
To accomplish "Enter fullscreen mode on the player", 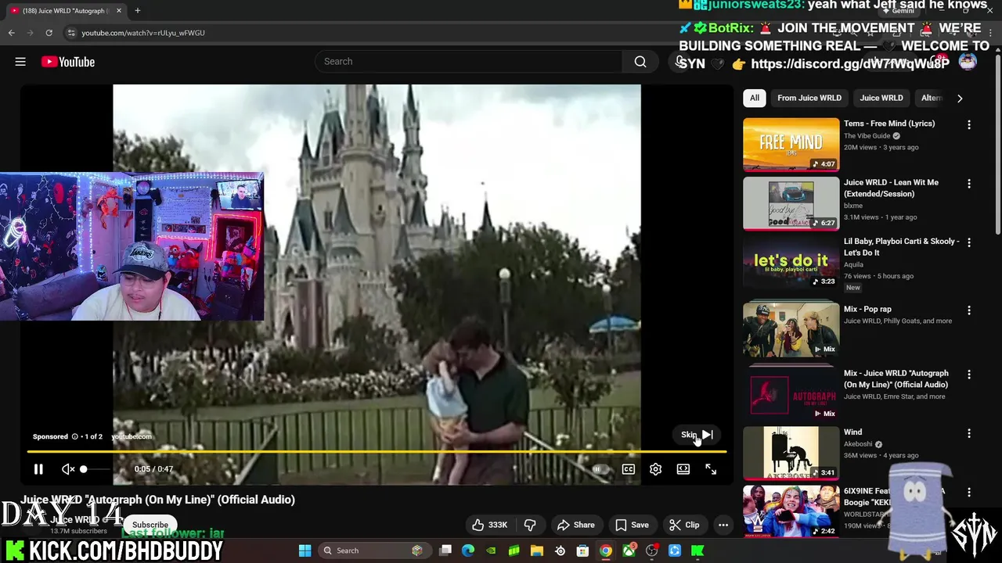I will 711,469.
